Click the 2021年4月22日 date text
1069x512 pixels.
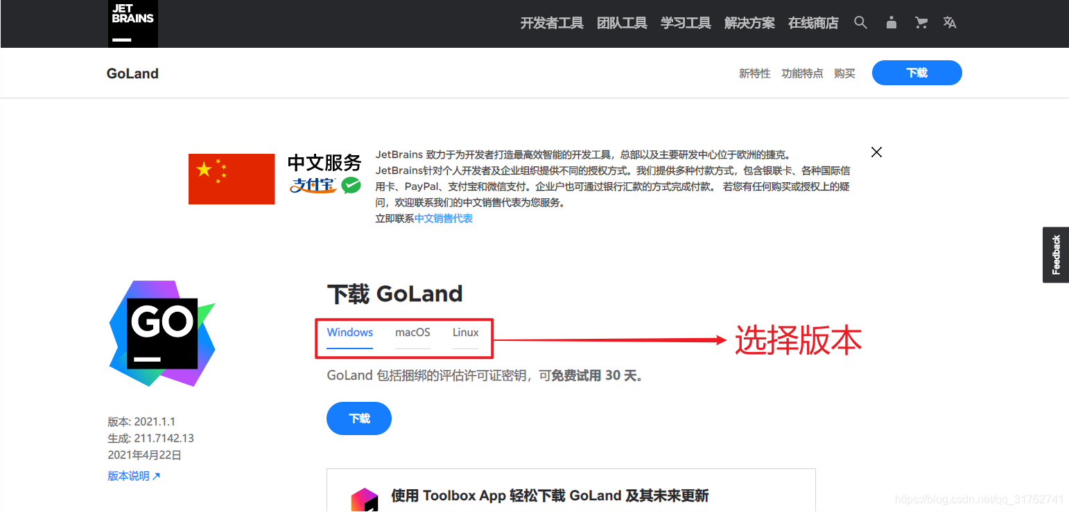click(144, 455)
